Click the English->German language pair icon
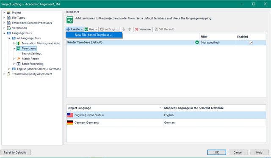This screenshot has width=271, height=158. pos(14,69)
